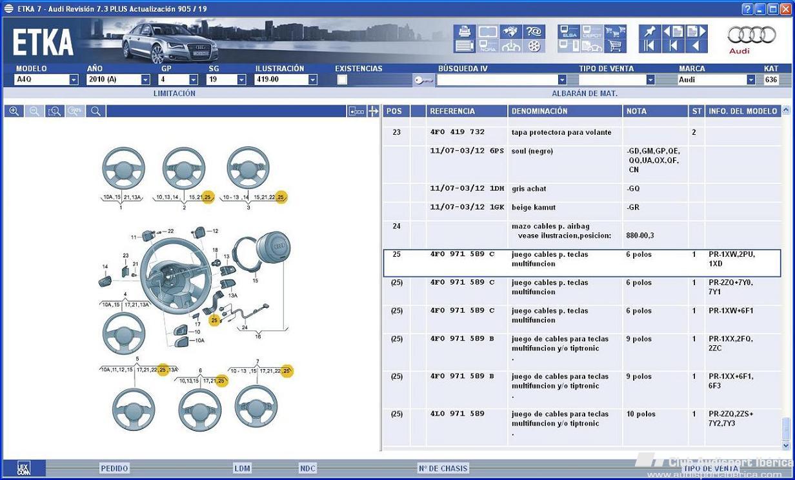Click the NDC status bar button
This screenshot has width=795, height=480.
click(x=308, y=468)
